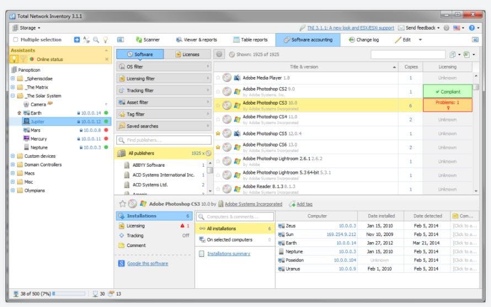
Task: Click the disc icon in the Adobe Photoshop CS5 row
Action: [x=227, y=133]
